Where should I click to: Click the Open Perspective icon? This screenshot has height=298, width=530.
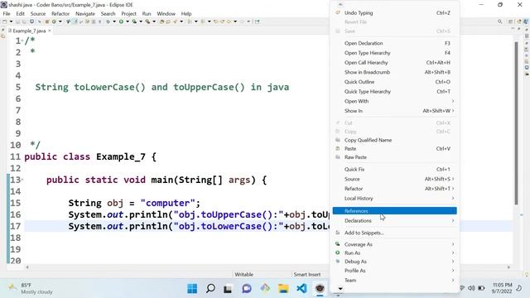click(x=510, y=22)
